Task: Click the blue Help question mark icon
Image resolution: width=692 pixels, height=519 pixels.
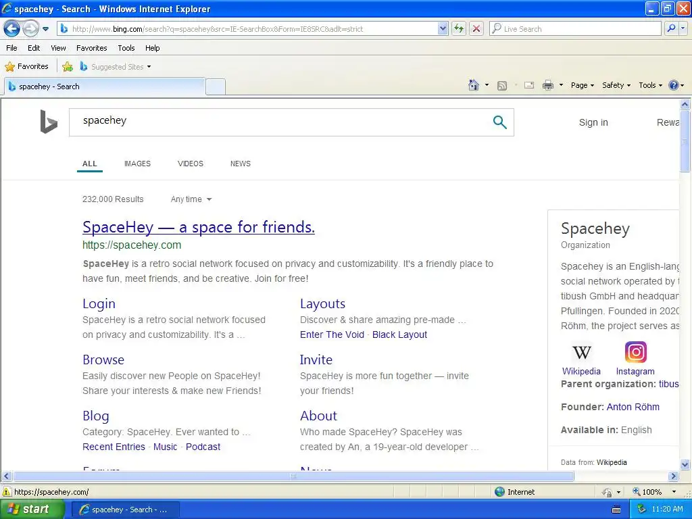Action: click(674, 85)
